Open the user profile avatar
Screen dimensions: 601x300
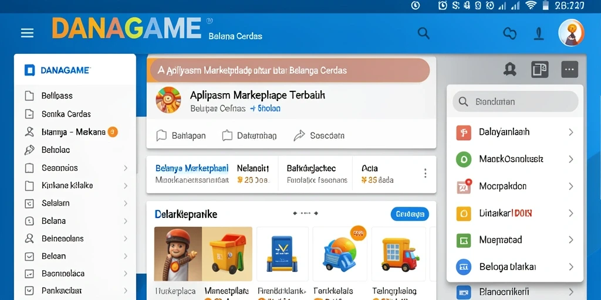[x=571, y=33]
